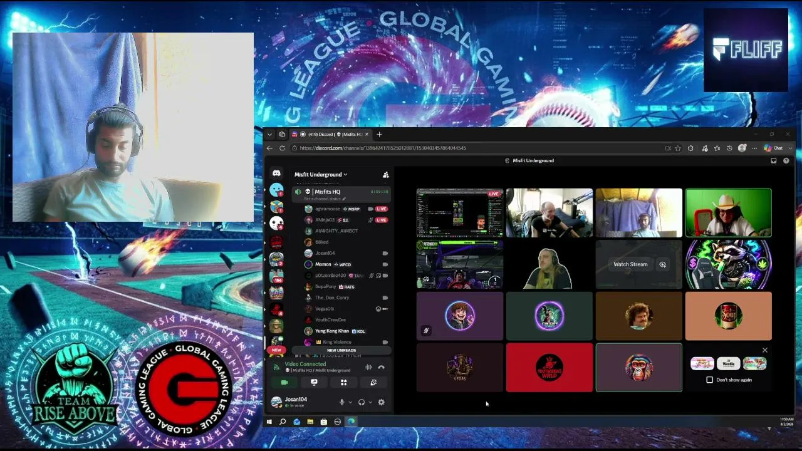Open Edge favorites list icon

coord(717,148)
